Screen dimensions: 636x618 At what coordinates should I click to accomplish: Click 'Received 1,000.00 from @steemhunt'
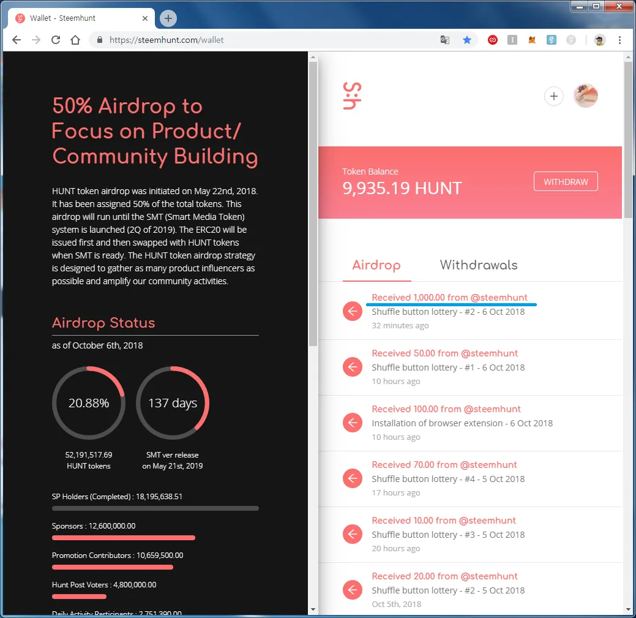449,298
